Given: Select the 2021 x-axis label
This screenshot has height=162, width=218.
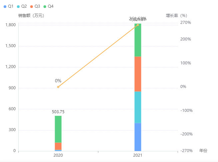Looking at the screenshot, I should [x=138, y=155].
